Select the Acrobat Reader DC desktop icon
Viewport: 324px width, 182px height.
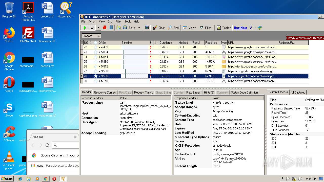pyautogui.click(x=28, y=11)
